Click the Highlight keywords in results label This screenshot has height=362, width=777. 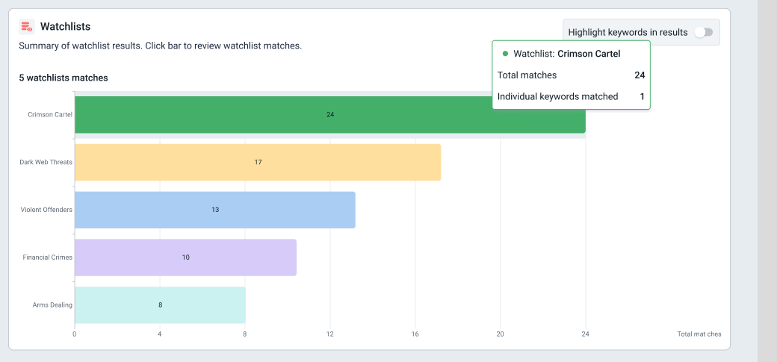[x=628, y=32]
